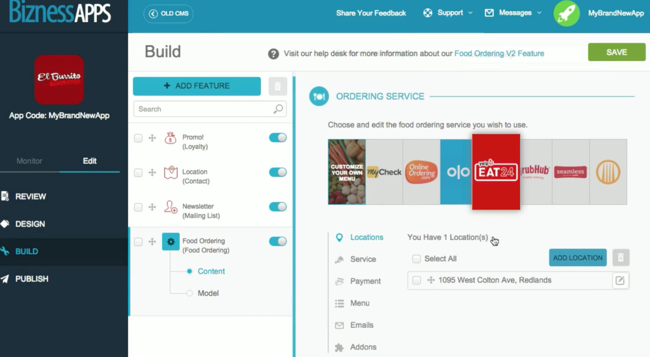650x357 pixels.
Task: Click the Add Feature button
Action: 197,86
